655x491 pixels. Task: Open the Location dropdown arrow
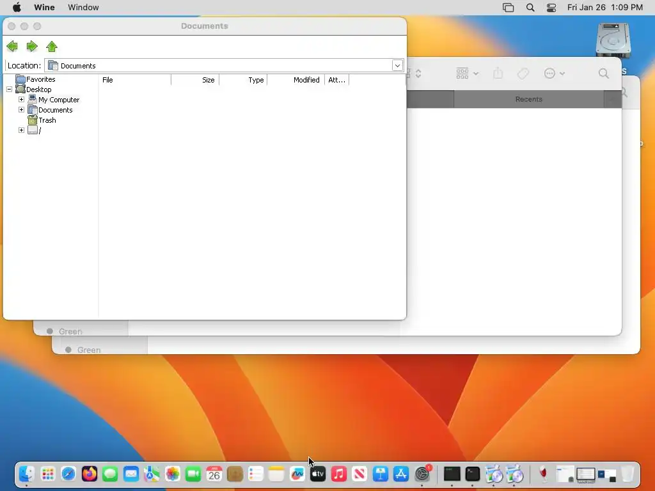397,66
